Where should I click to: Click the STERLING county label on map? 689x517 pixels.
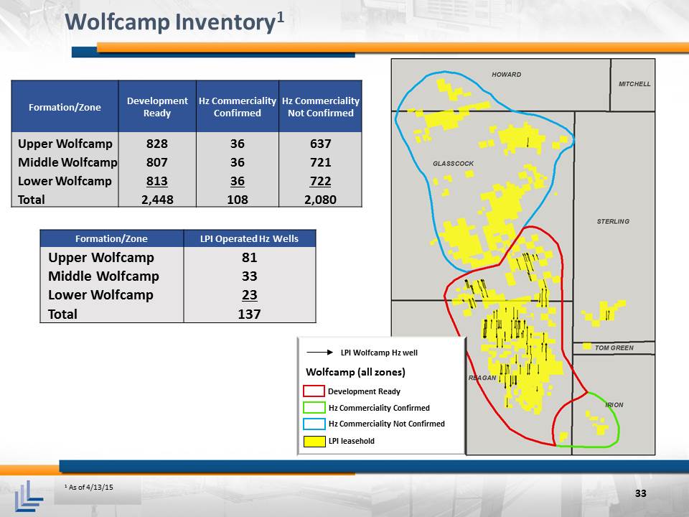[613, 222]
